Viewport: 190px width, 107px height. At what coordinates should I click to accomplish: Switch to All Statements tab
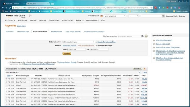pyautogui.click(x=56, y=32)
